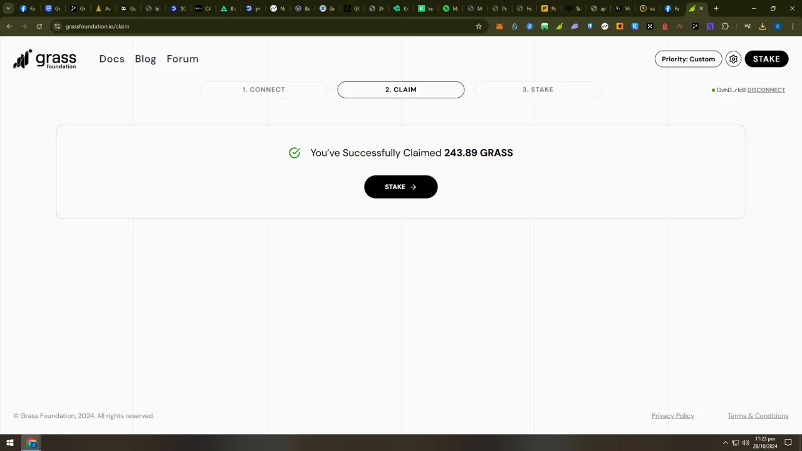Click the STAKE button in the header
The image size is (802, 451).
766,59
